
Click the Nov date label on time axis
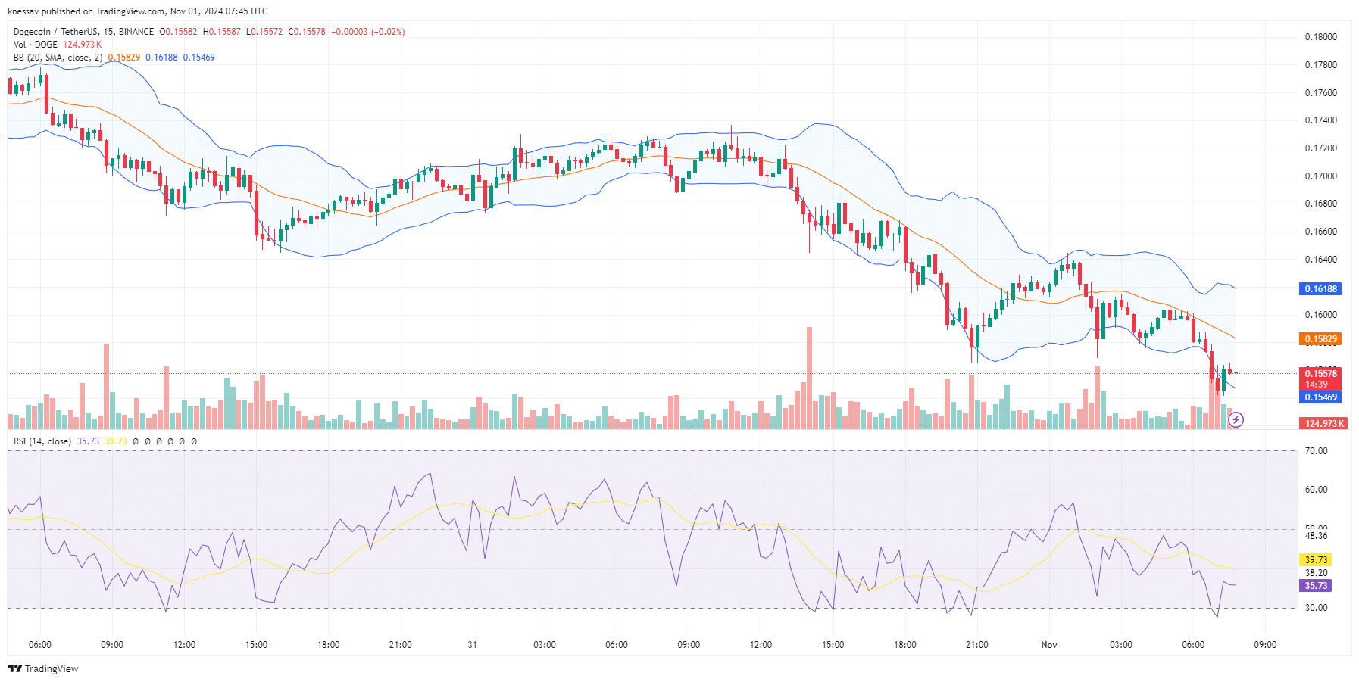(1049, 645)
